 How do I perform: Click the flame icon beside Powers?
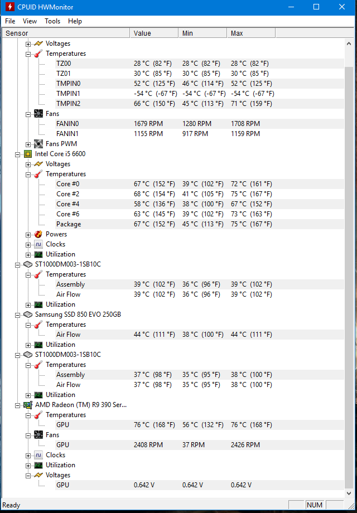(38, 234)
